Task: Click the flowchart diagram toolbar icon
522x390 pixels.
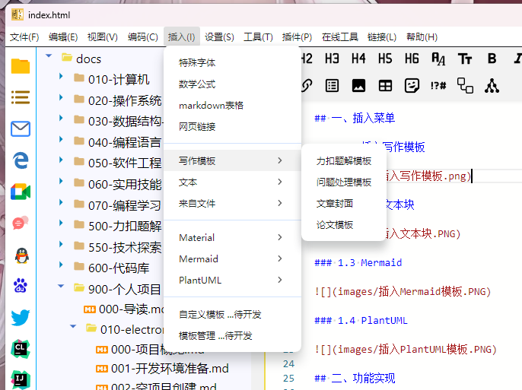Action: coord(465,86)
